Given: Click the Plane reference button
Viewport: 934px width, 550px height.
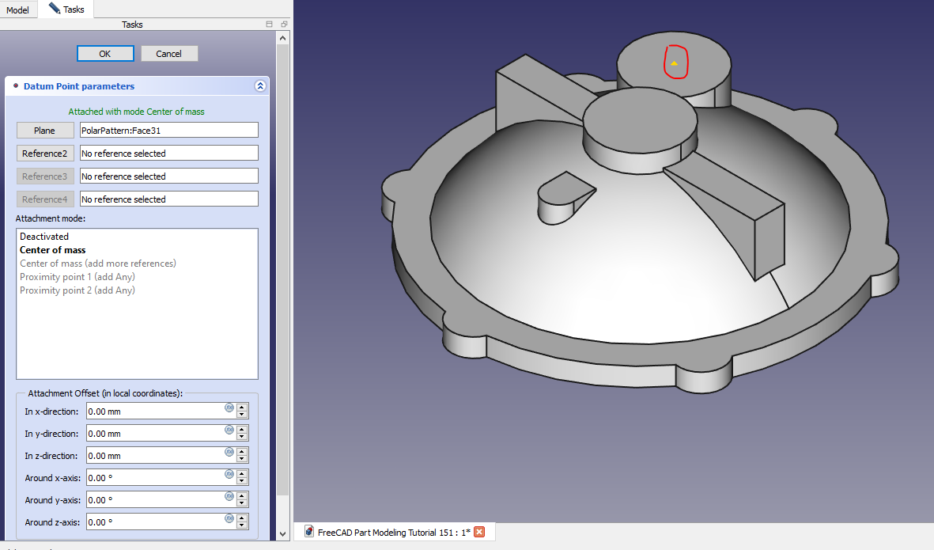Looking at the screenshot, I should pos(44,131).
